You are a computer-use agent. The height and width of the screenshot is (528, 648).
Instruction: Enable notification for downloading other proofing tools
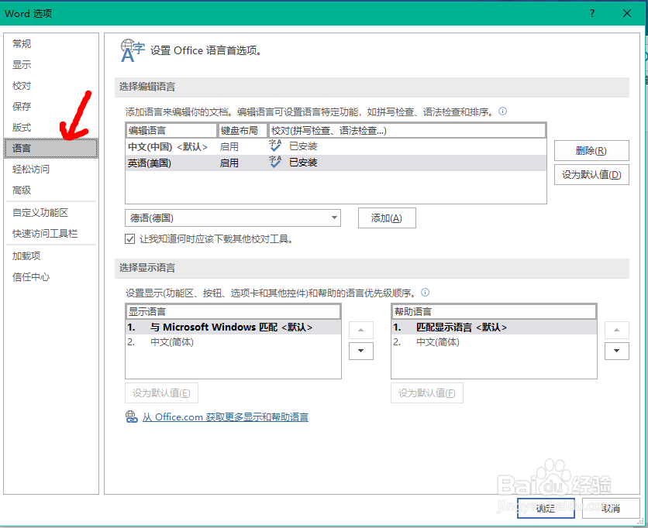[x=129, y=238]
